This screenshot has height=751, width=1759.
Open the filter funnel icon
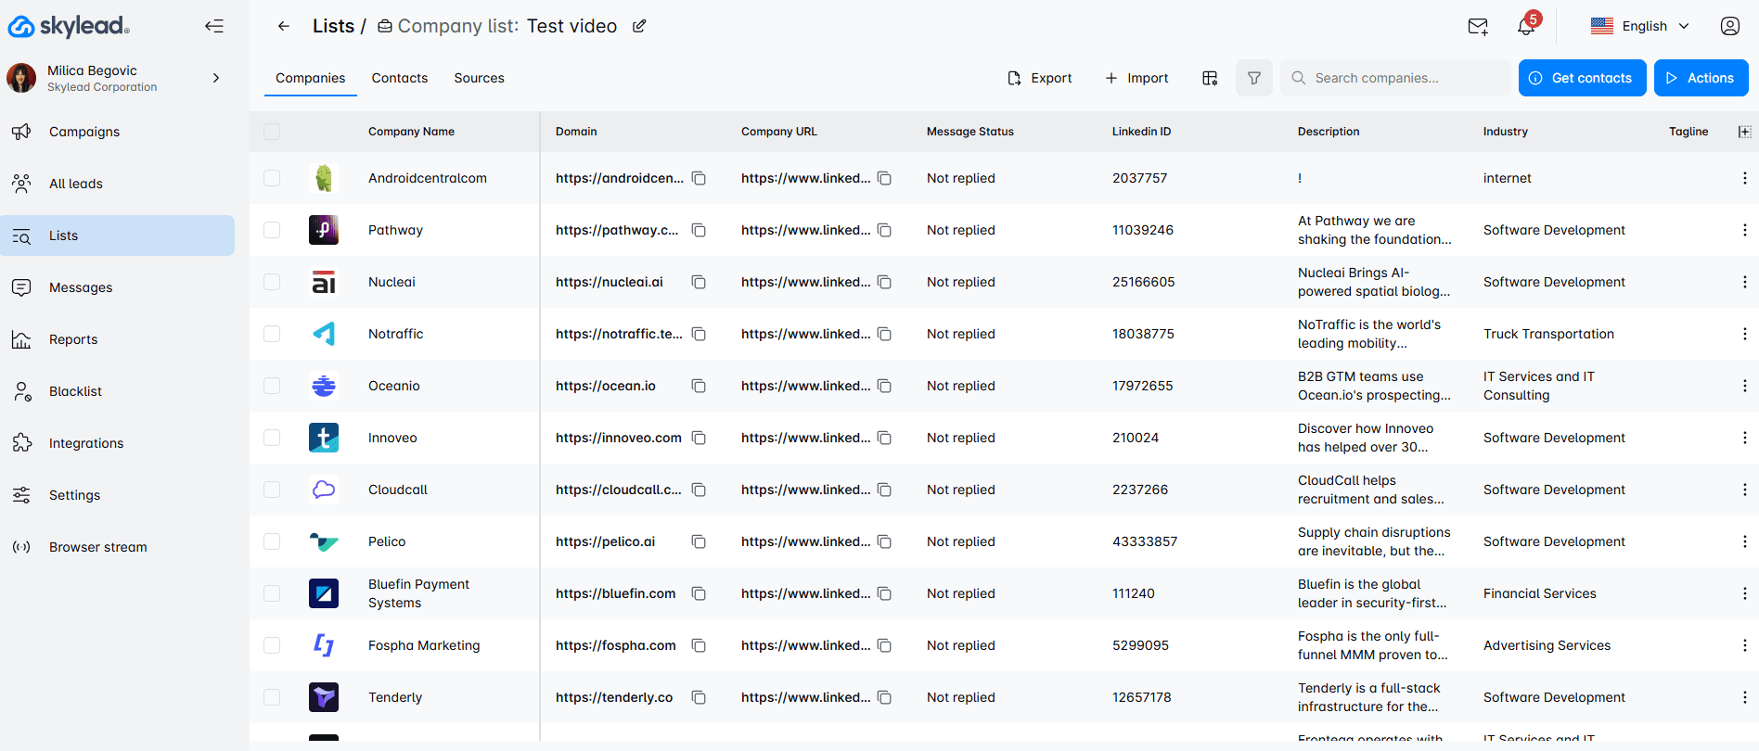(1254, 78)
